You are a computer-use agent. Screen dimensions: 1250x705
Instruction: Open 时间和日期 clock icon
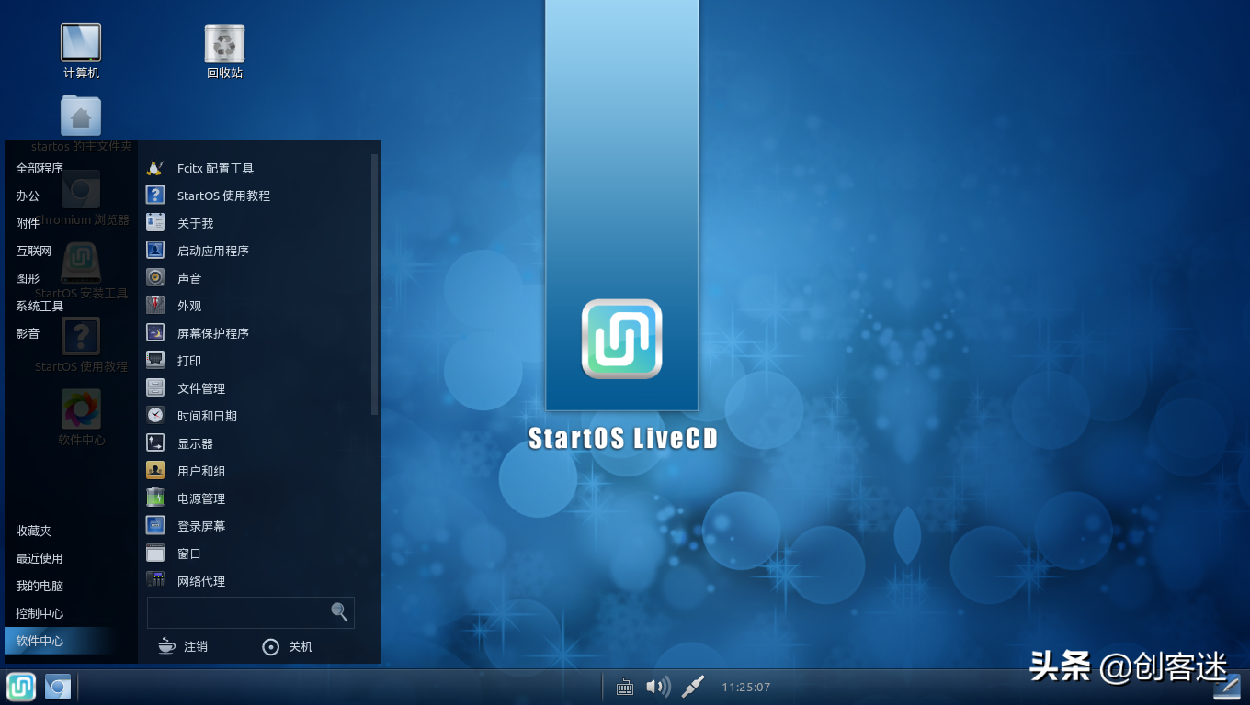pos(155,416)
